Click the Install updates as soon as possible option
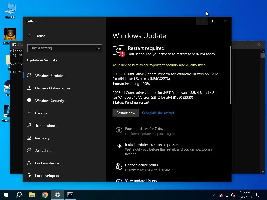Viewport: 267px width, 200px height. (165, 149)
